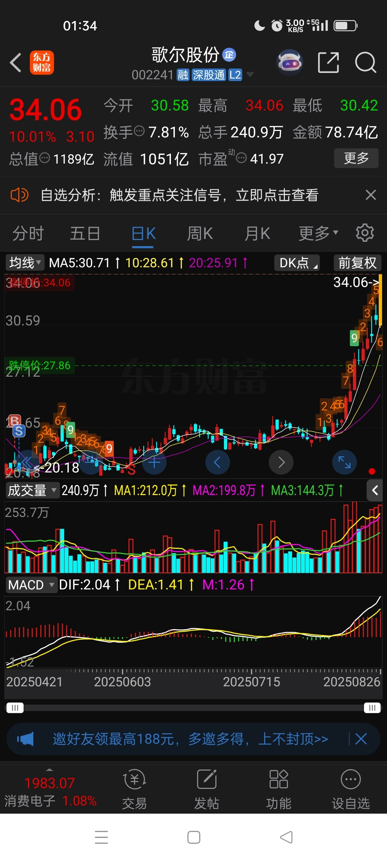The height and width of the screenshot is (861, 387).
Task: Tap the 市盈 info icon
Action: tap(242, 157)
